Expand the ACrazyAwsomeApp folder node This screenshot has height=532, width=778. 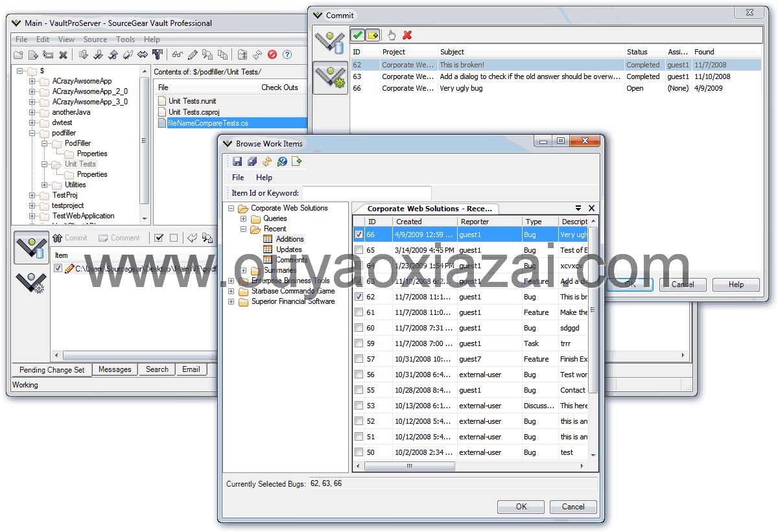click(32, 81)
